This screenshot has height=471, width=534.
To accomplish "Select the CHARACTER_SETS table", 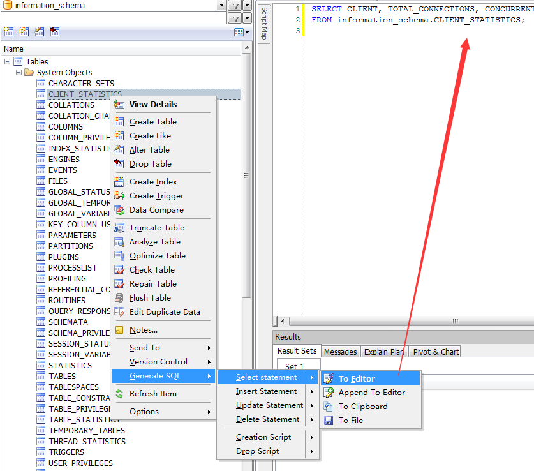I will pos(82,84).
